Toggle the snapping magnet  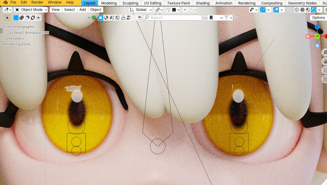coord(168,10)
